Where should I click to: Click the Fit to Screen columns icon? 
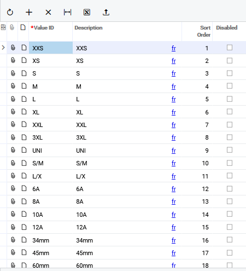(x=67, y=13)
